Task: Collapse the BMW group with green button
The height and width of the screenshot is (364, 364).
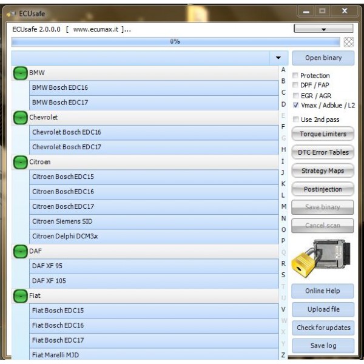Action: 21,73
